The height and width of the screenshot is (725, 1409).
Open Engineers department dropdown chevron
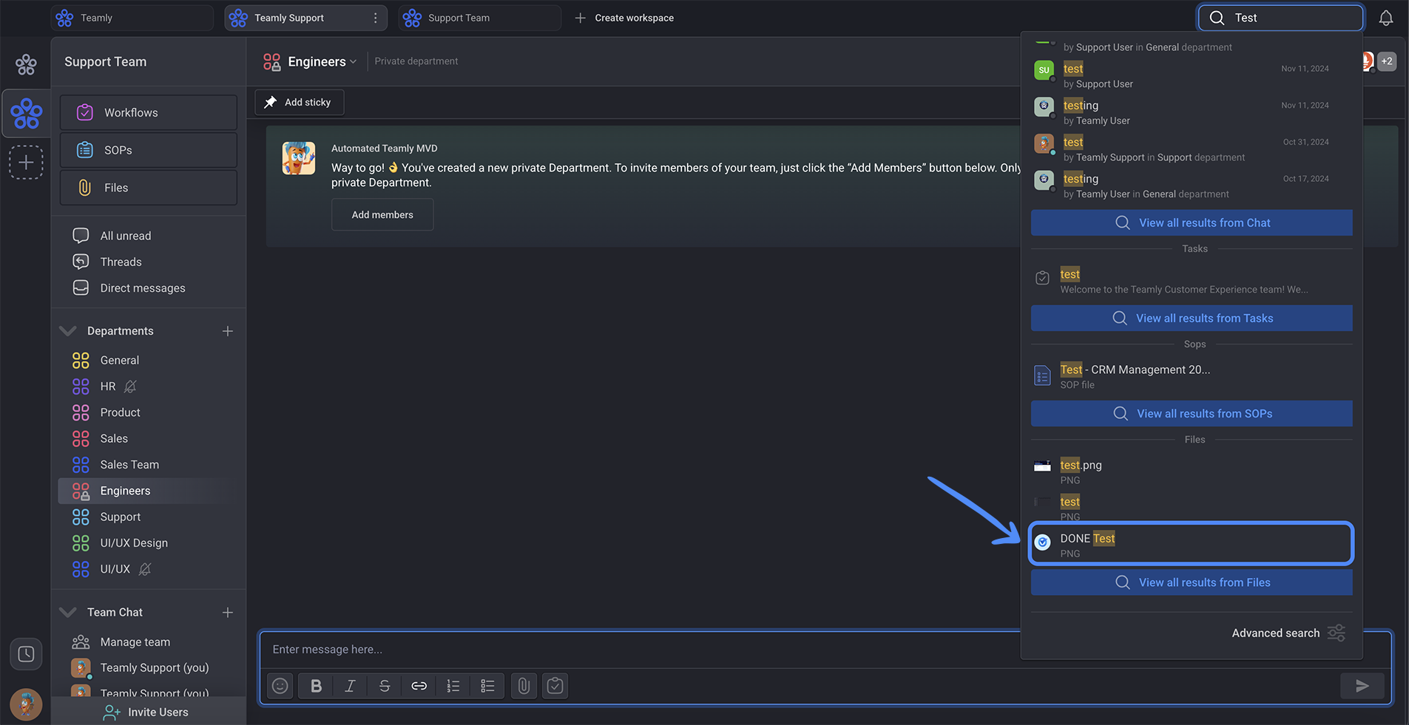[x=354, y=61]
